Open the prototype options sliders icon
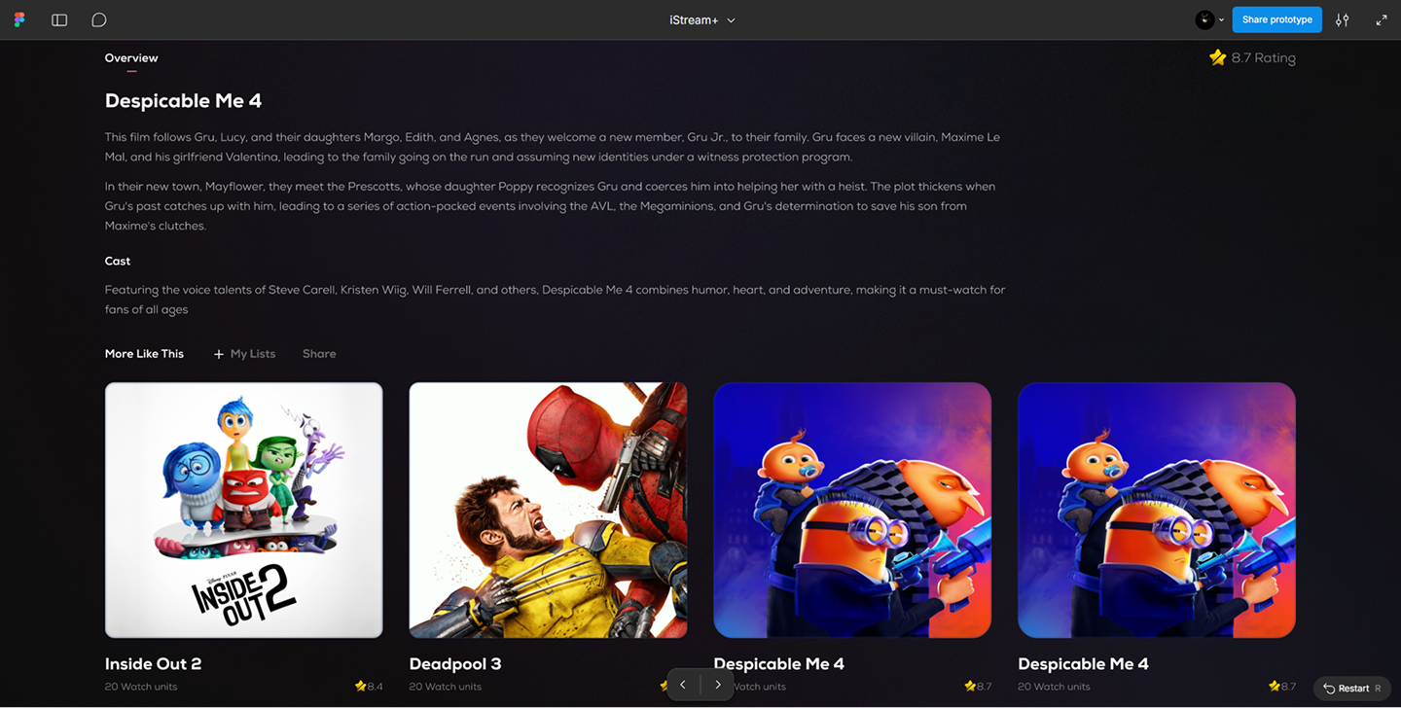 click(1343, 19)
